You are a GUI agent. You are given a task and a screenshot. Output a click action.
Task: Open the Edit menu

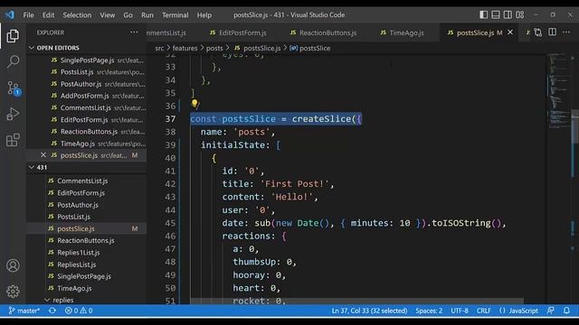(x=48, y=15)
